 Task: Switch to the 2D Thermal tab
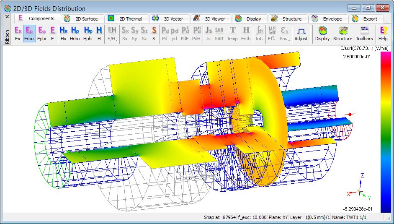[126, 19]
